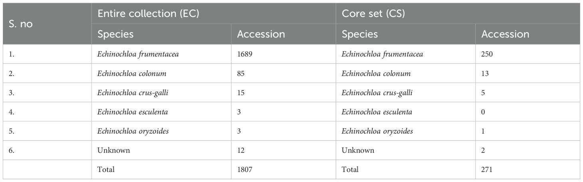This screenshot has height=182, width=583.
Task: Click Echinochloa esculenta in Core set column
Action: click(x=377, y=112)
